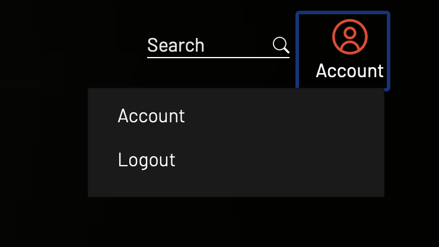Viewport: 439px width, 247px height.
Task: Click the lens icon beside Search
Action: [281, 45]
